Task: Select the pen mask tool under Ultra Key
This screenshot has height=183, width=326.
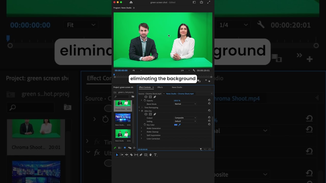Action: point(155,114)
